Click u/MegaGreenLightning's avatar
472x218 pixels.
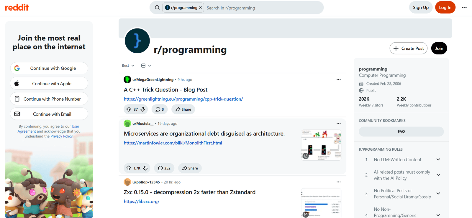click(x=127, y=79)
